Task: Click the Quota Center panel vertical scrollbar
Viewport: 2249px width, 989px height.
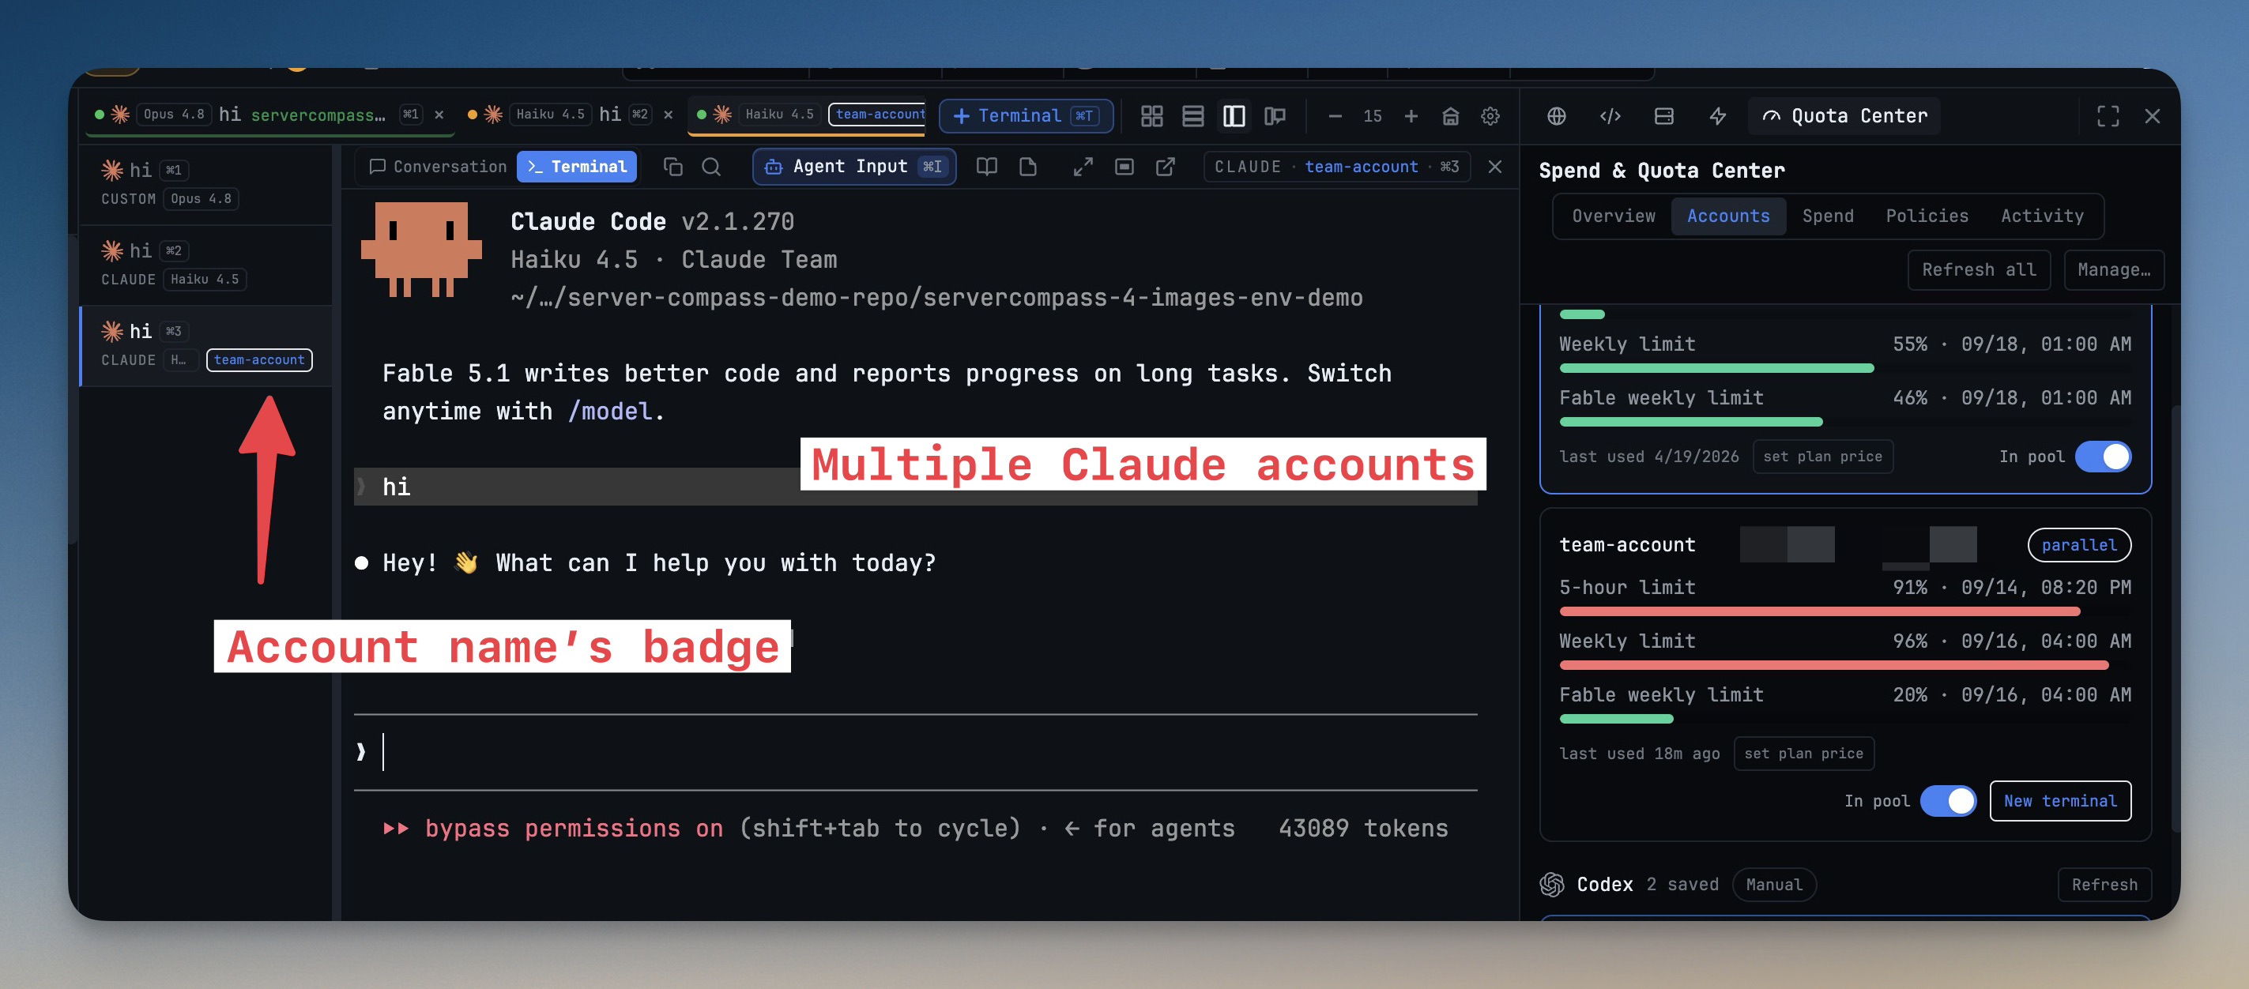Action: pos(2175,619)
